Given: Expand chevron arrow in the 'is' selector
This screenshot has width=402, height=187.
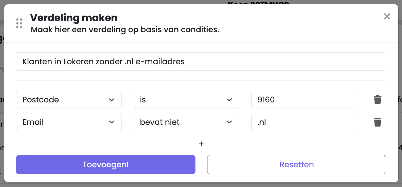Looking at the screenshot, I should [229, 100].
